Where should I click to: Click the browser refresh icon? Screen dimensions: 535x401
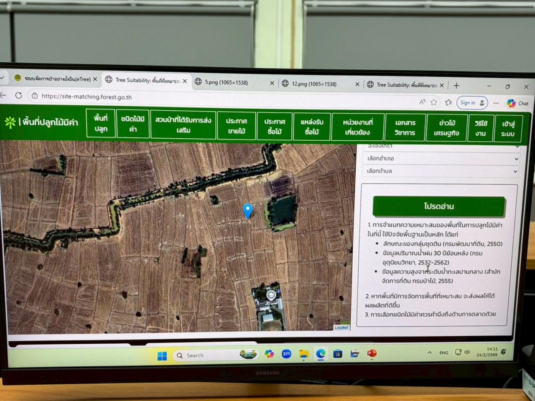click(18, 96)
